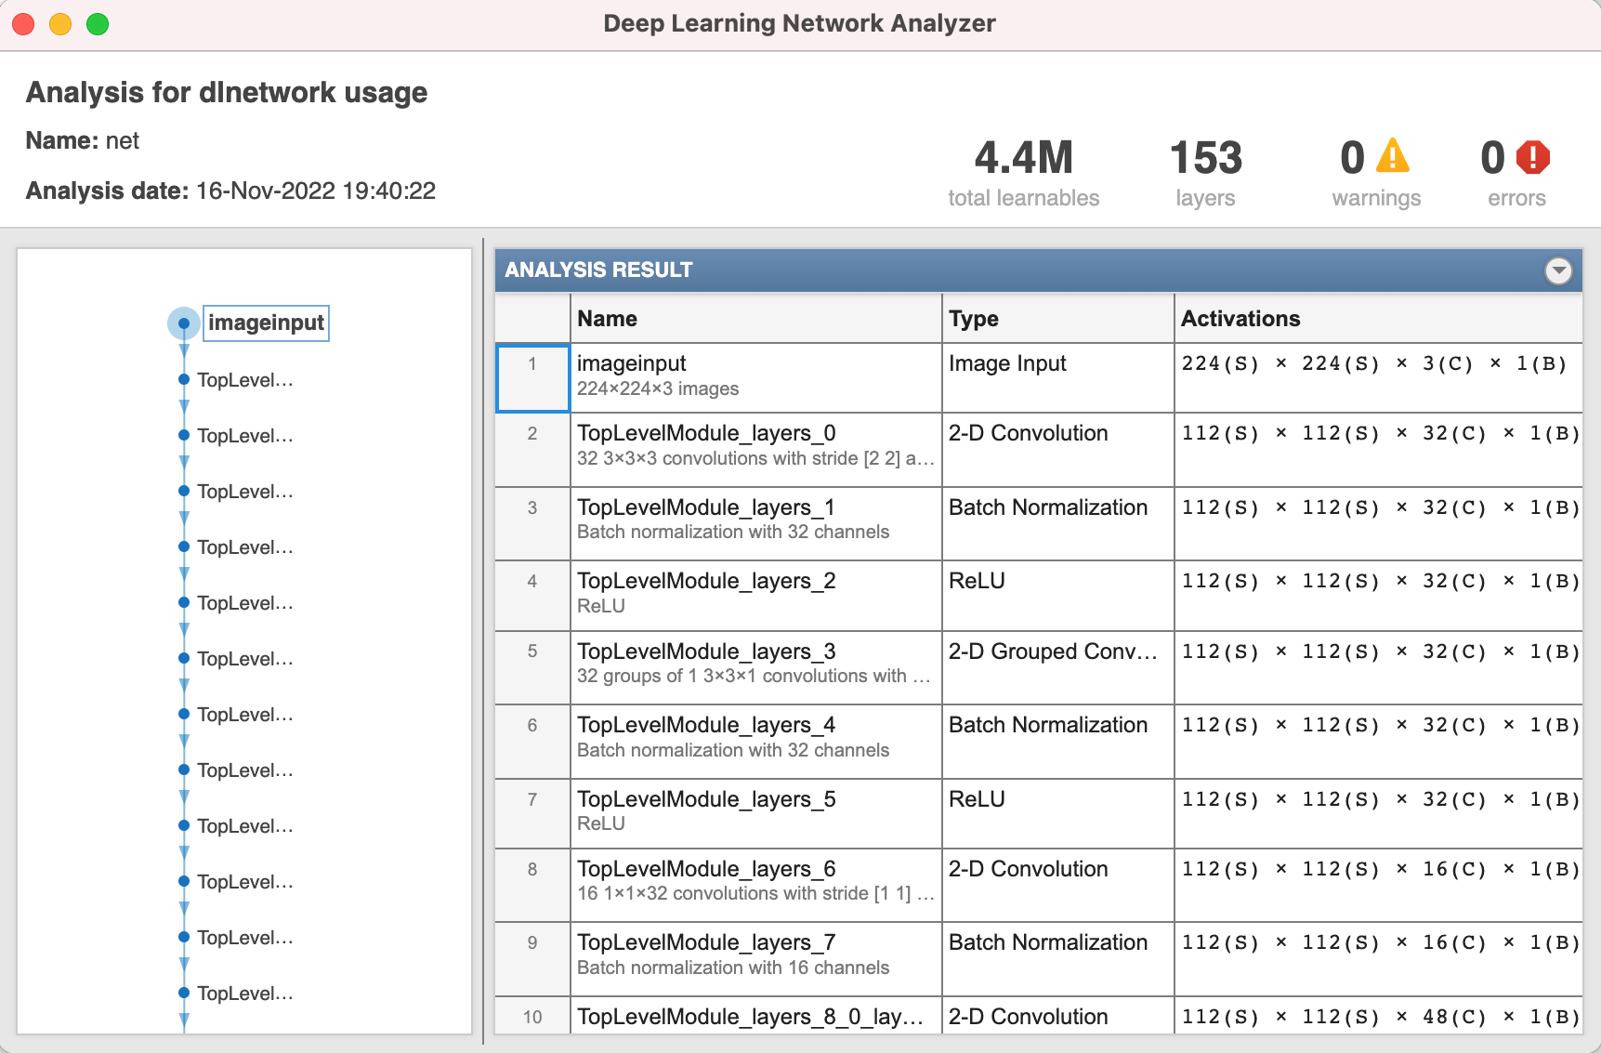
Task: Click the 0 errors count
Action: 1492,157
